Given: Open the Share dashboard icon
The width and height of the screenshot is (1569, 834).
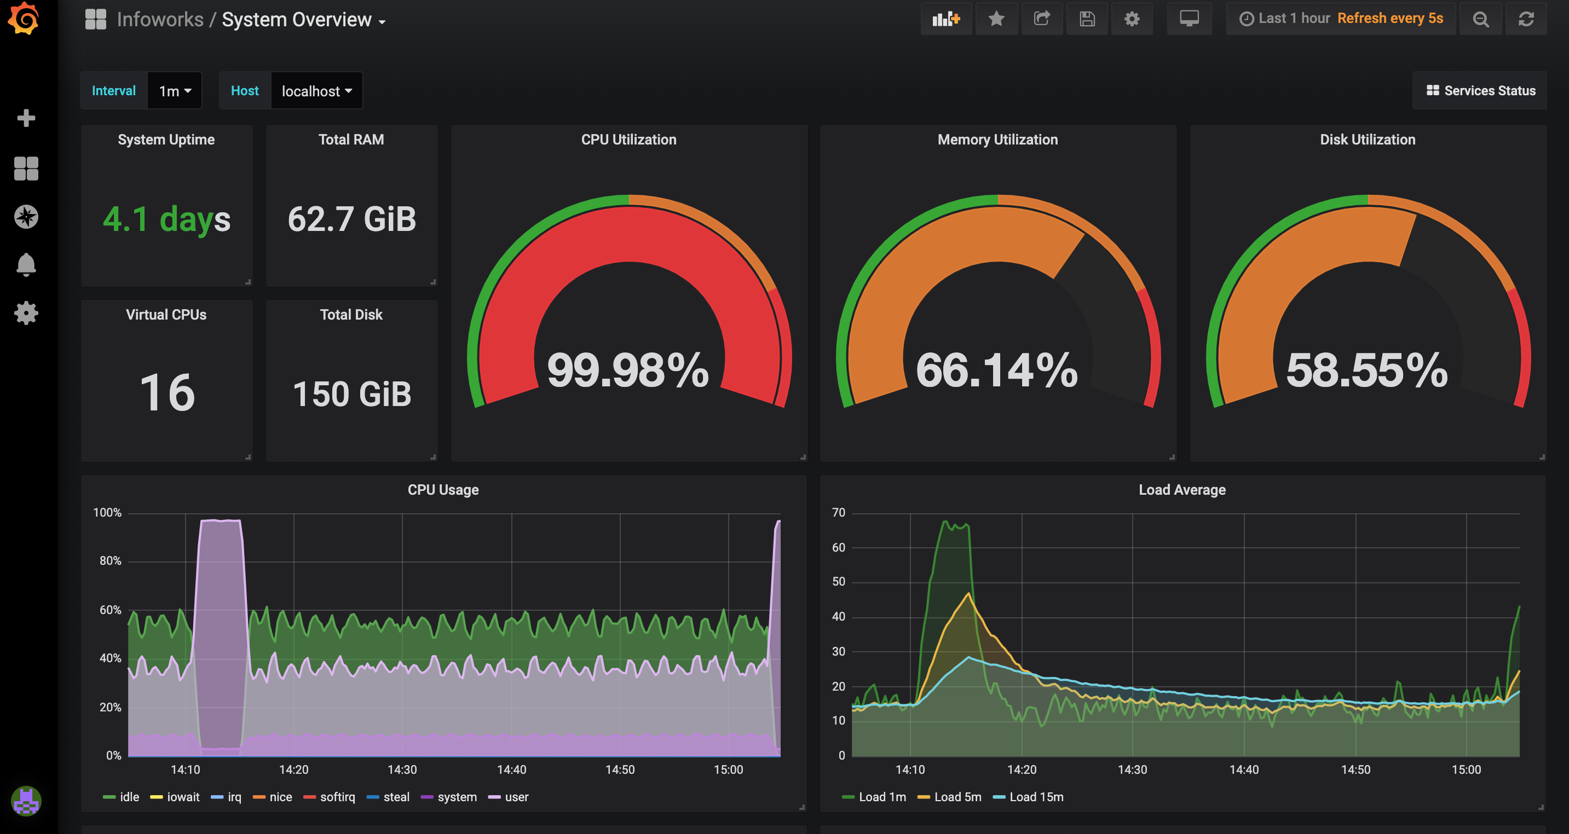Looking at the screenshot, I should pyautogui.click(x=1042, y=19).
